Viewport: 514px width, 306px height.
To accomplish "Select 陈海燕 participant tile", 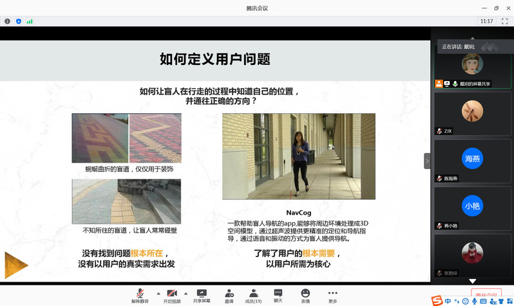I will [x=472, y=161].
